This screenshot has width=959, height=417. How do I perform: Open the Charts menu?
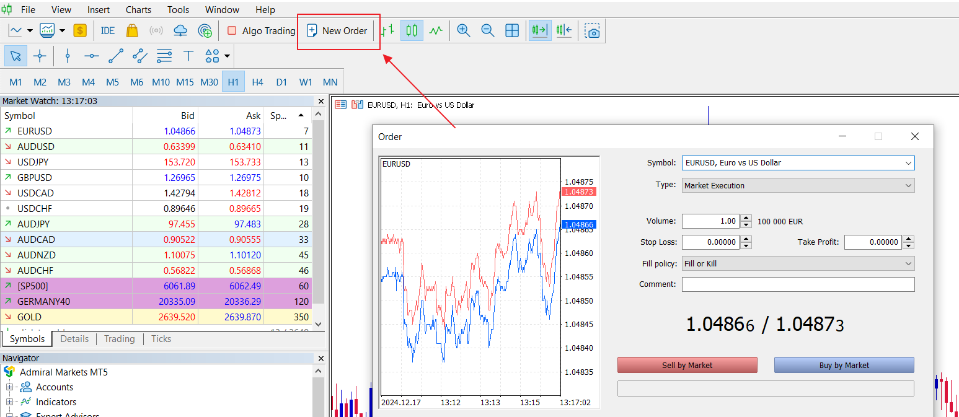click(138, 9)
